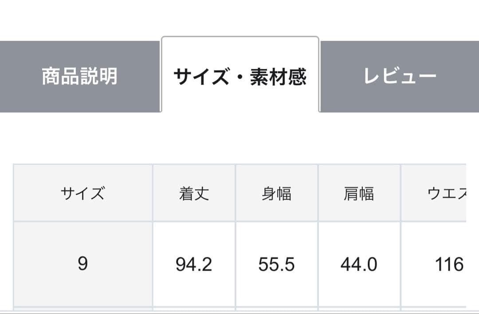This screenshot has height=314, width=479.
Task: Click the cut-off cell below 44.0
Action: point(359,309)
